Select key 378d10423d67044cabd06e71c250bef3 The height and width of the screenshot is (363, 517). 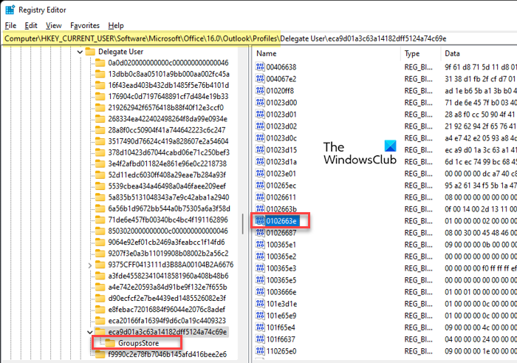[x=168, y=152]
